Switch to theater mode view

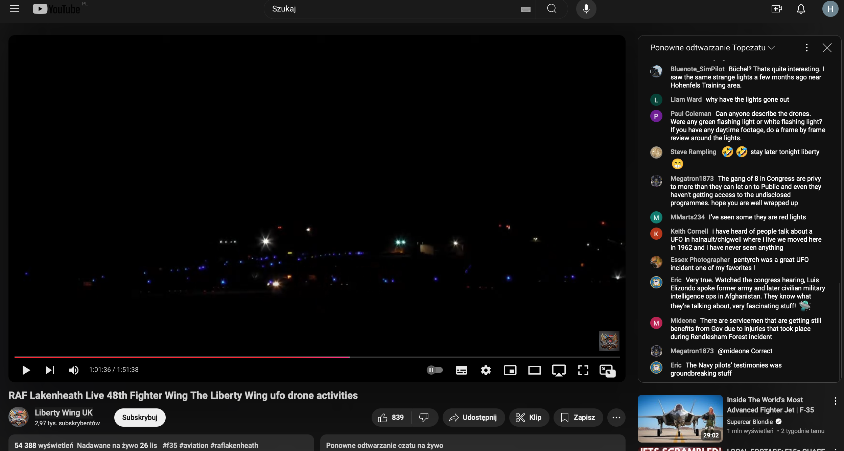[x=534, y=370]
